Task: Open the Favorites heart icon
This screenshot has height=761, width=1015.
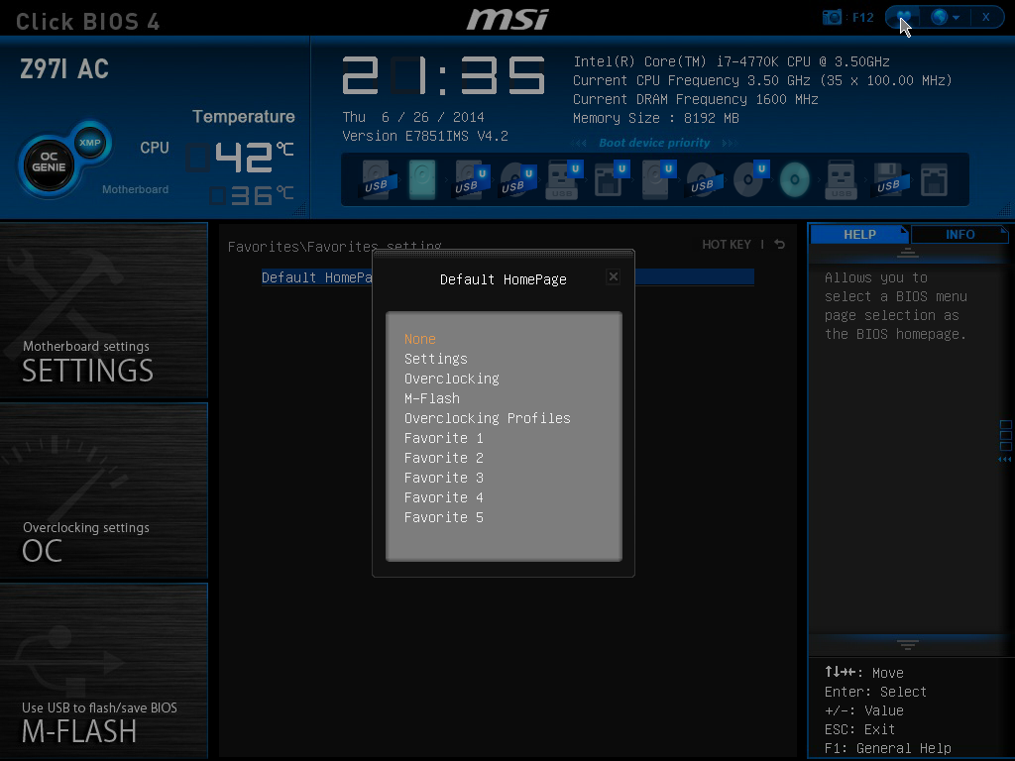Action: pyautogui.click(x=904, y=17)
